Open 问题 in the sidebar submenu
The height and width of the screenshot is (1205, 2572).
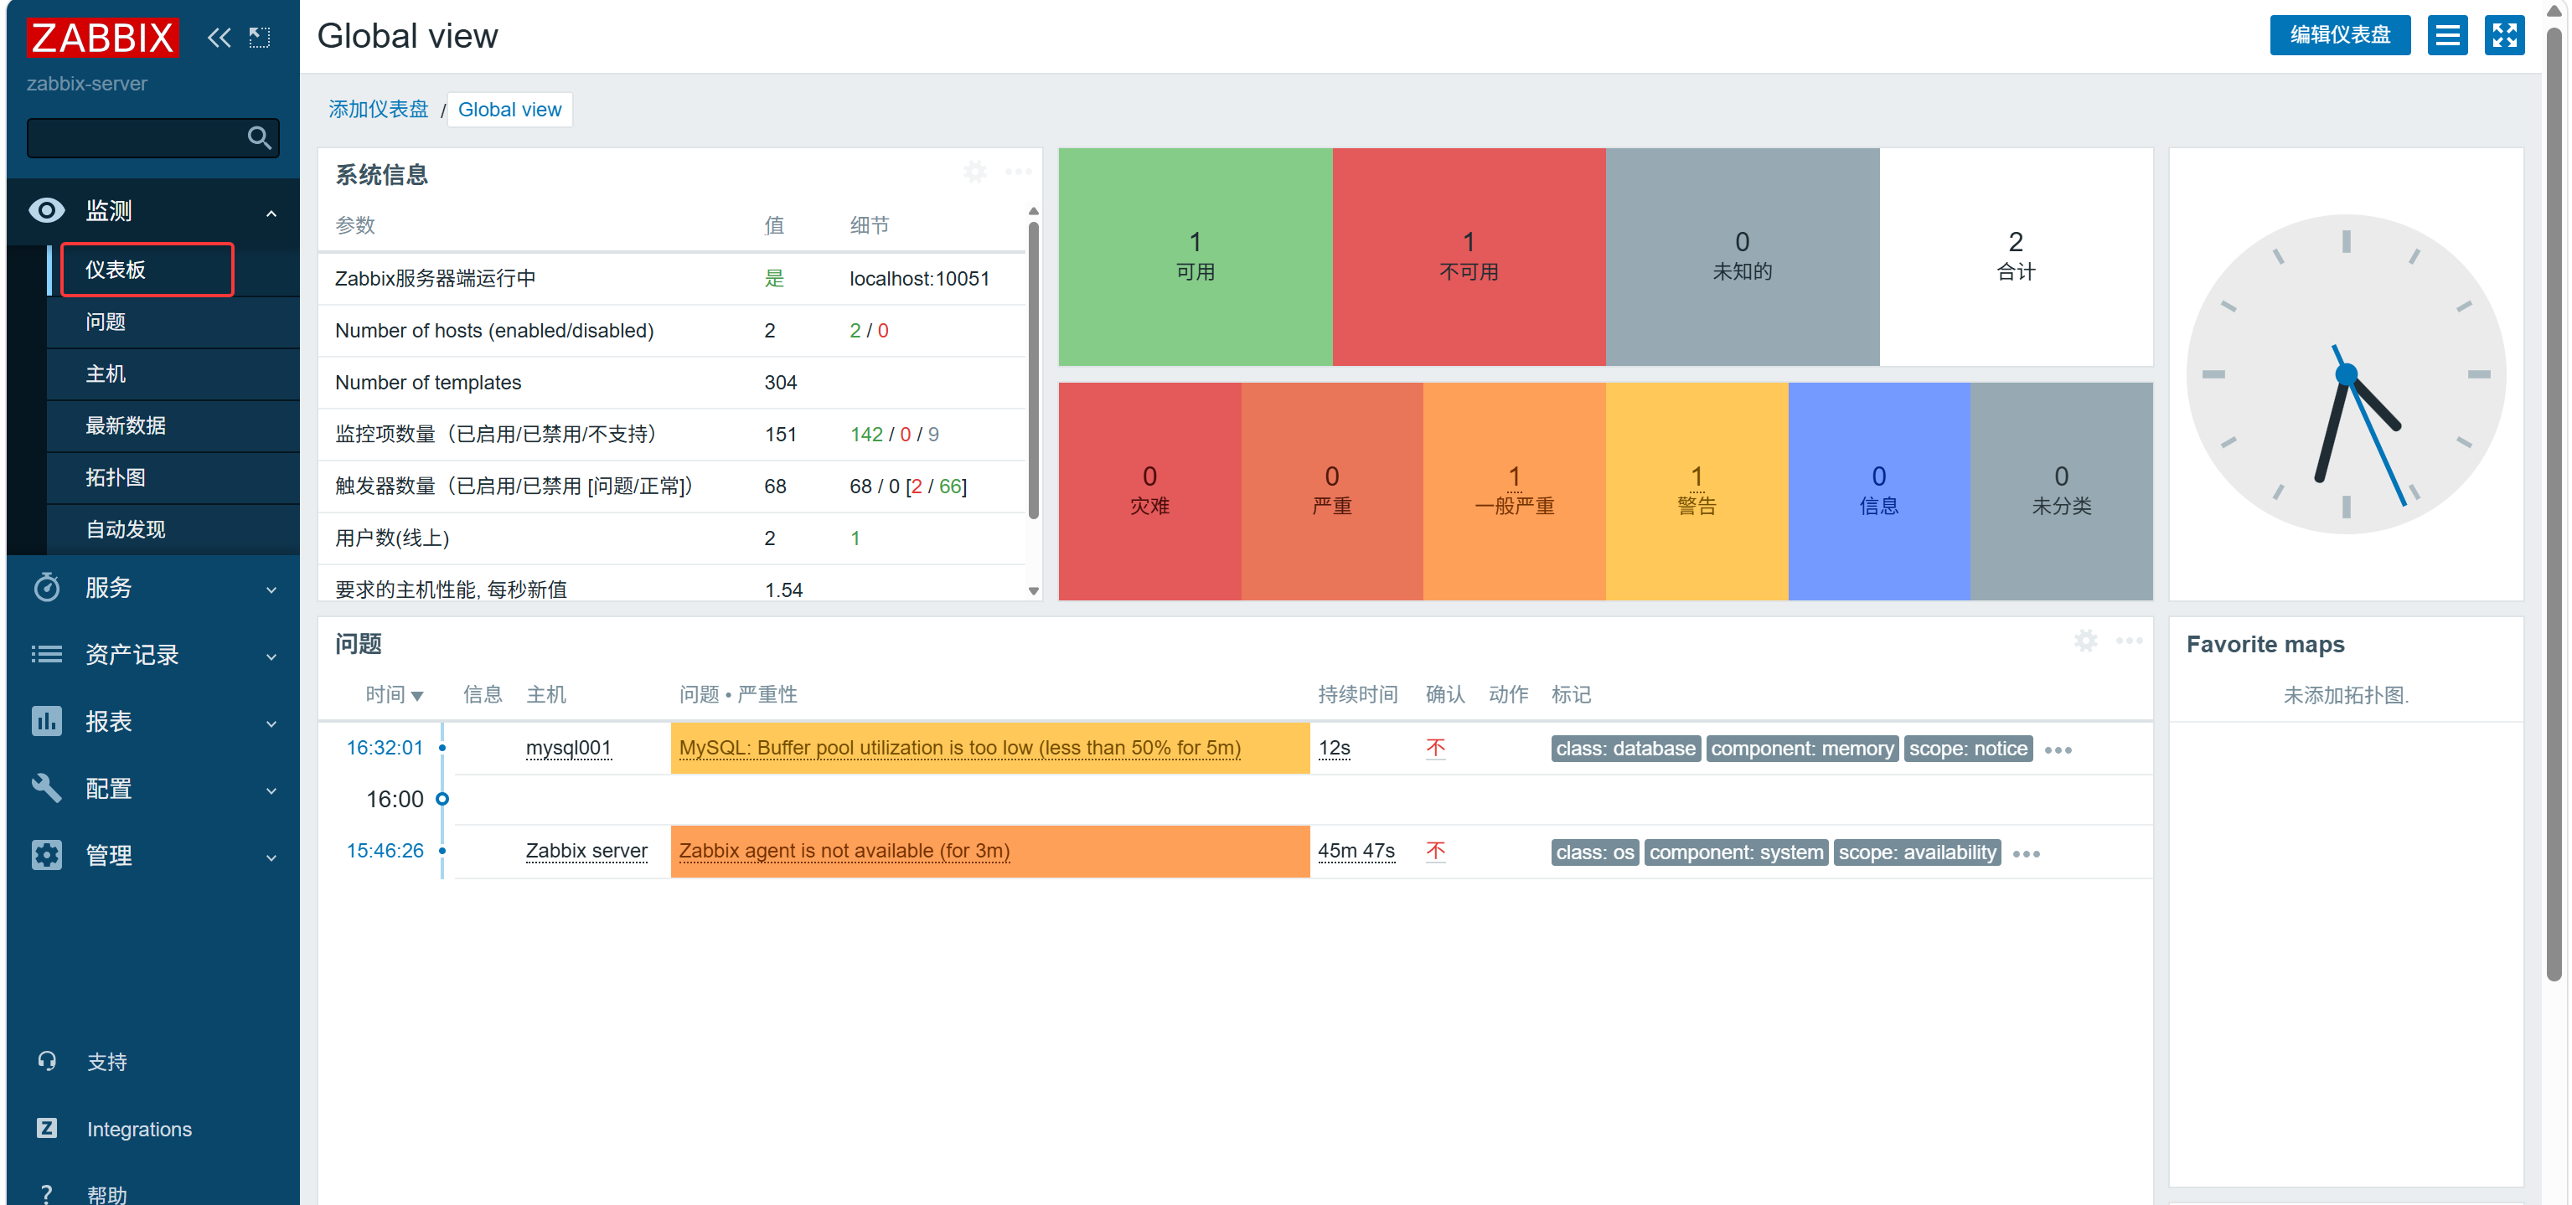(173, 322)
